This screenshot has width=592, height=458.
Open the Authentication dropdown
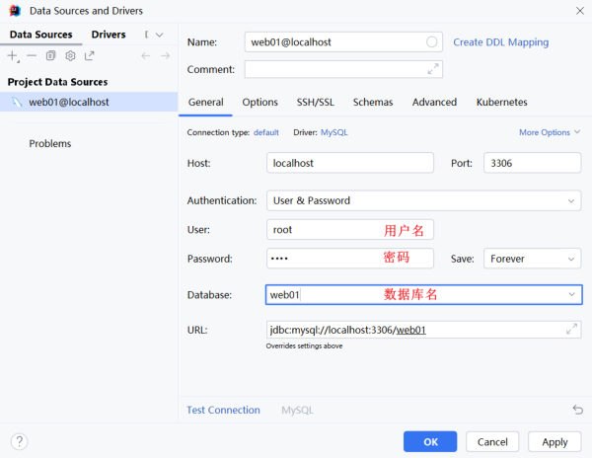click(x=571, y=201)
